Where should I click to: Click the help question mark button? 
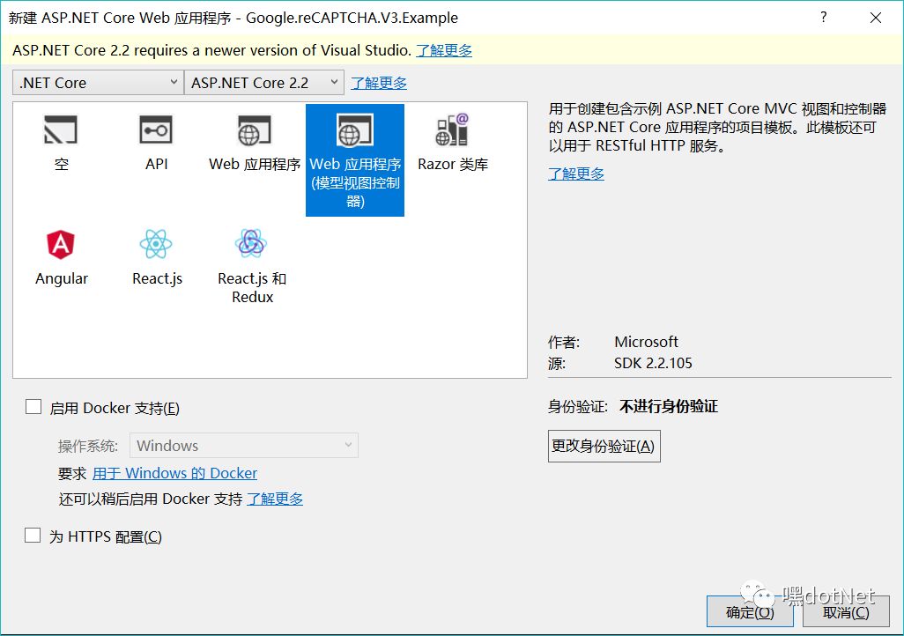click(823, 18)
